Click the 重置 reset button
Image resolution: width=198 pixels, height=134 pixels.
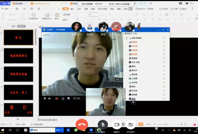(67, 14)
